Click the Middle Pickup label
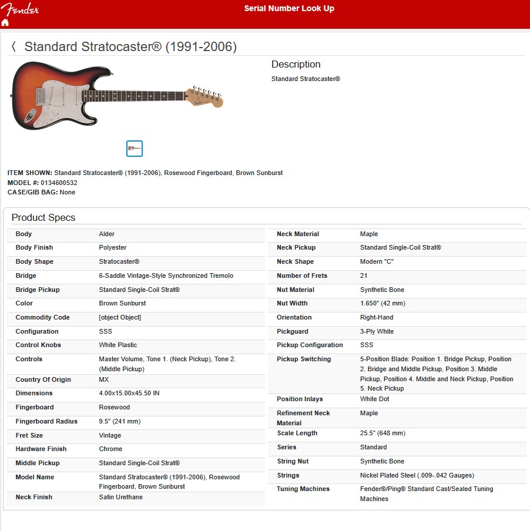This screenshot has height=531, width=530. pyautogui.click(x=38, y=463)
